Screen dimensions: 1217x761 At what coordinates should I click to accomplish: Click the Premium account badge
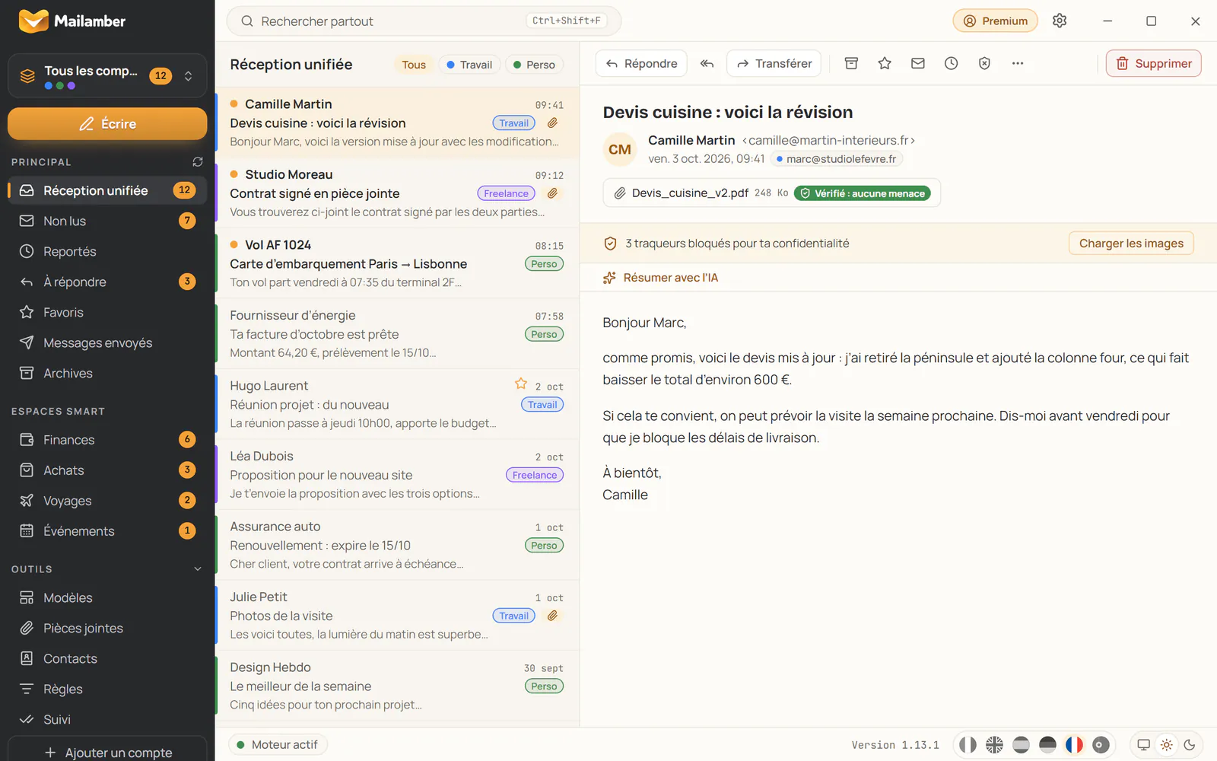point(996,21)
